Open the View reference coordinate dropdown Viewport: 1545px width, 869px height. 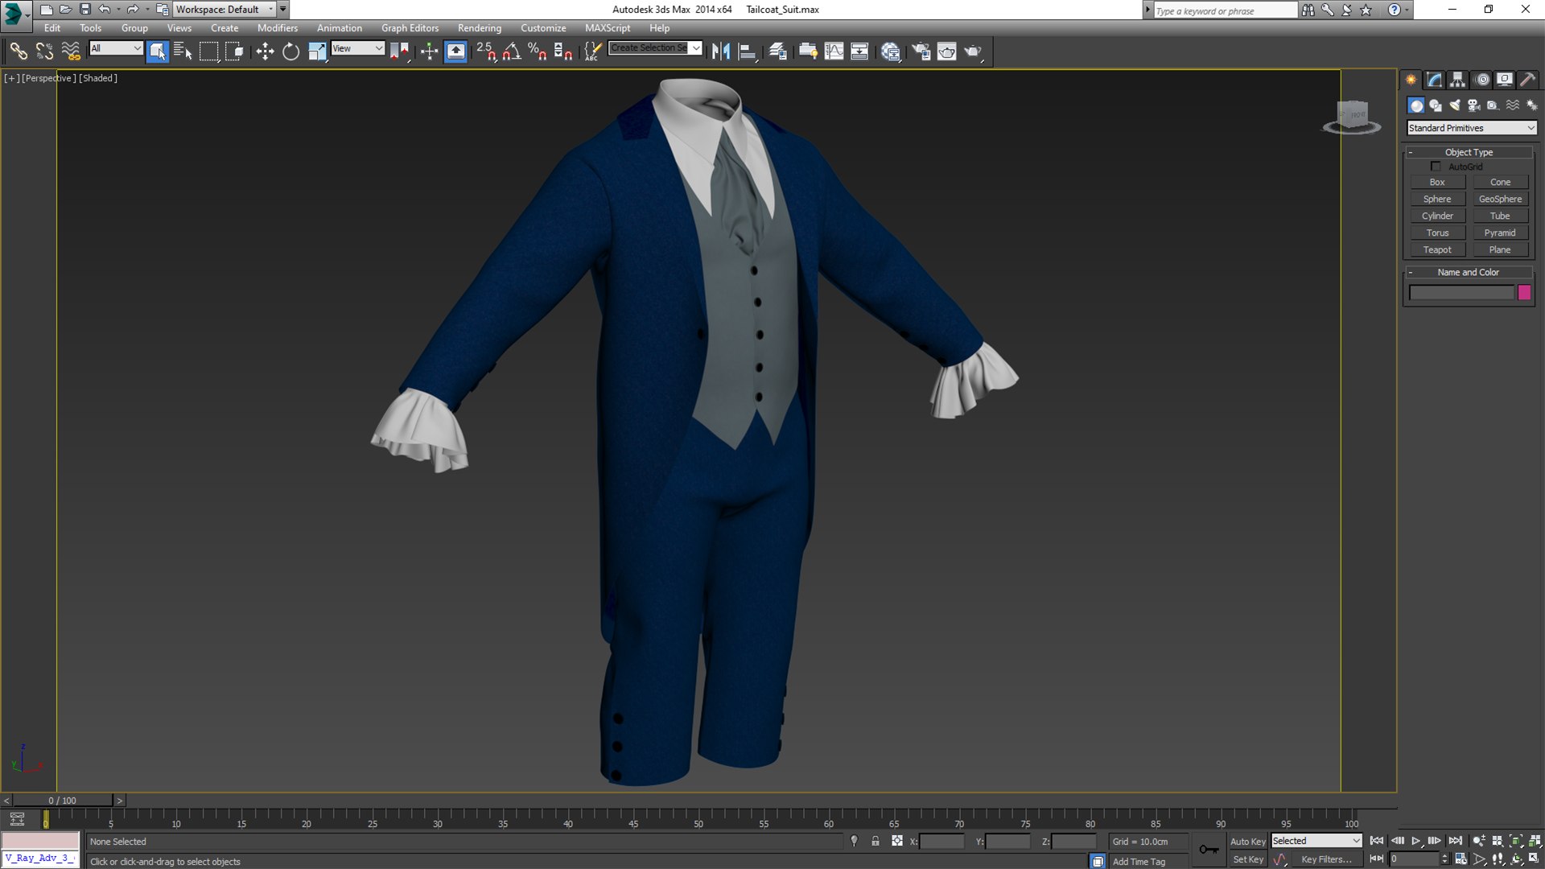point(357,48)
